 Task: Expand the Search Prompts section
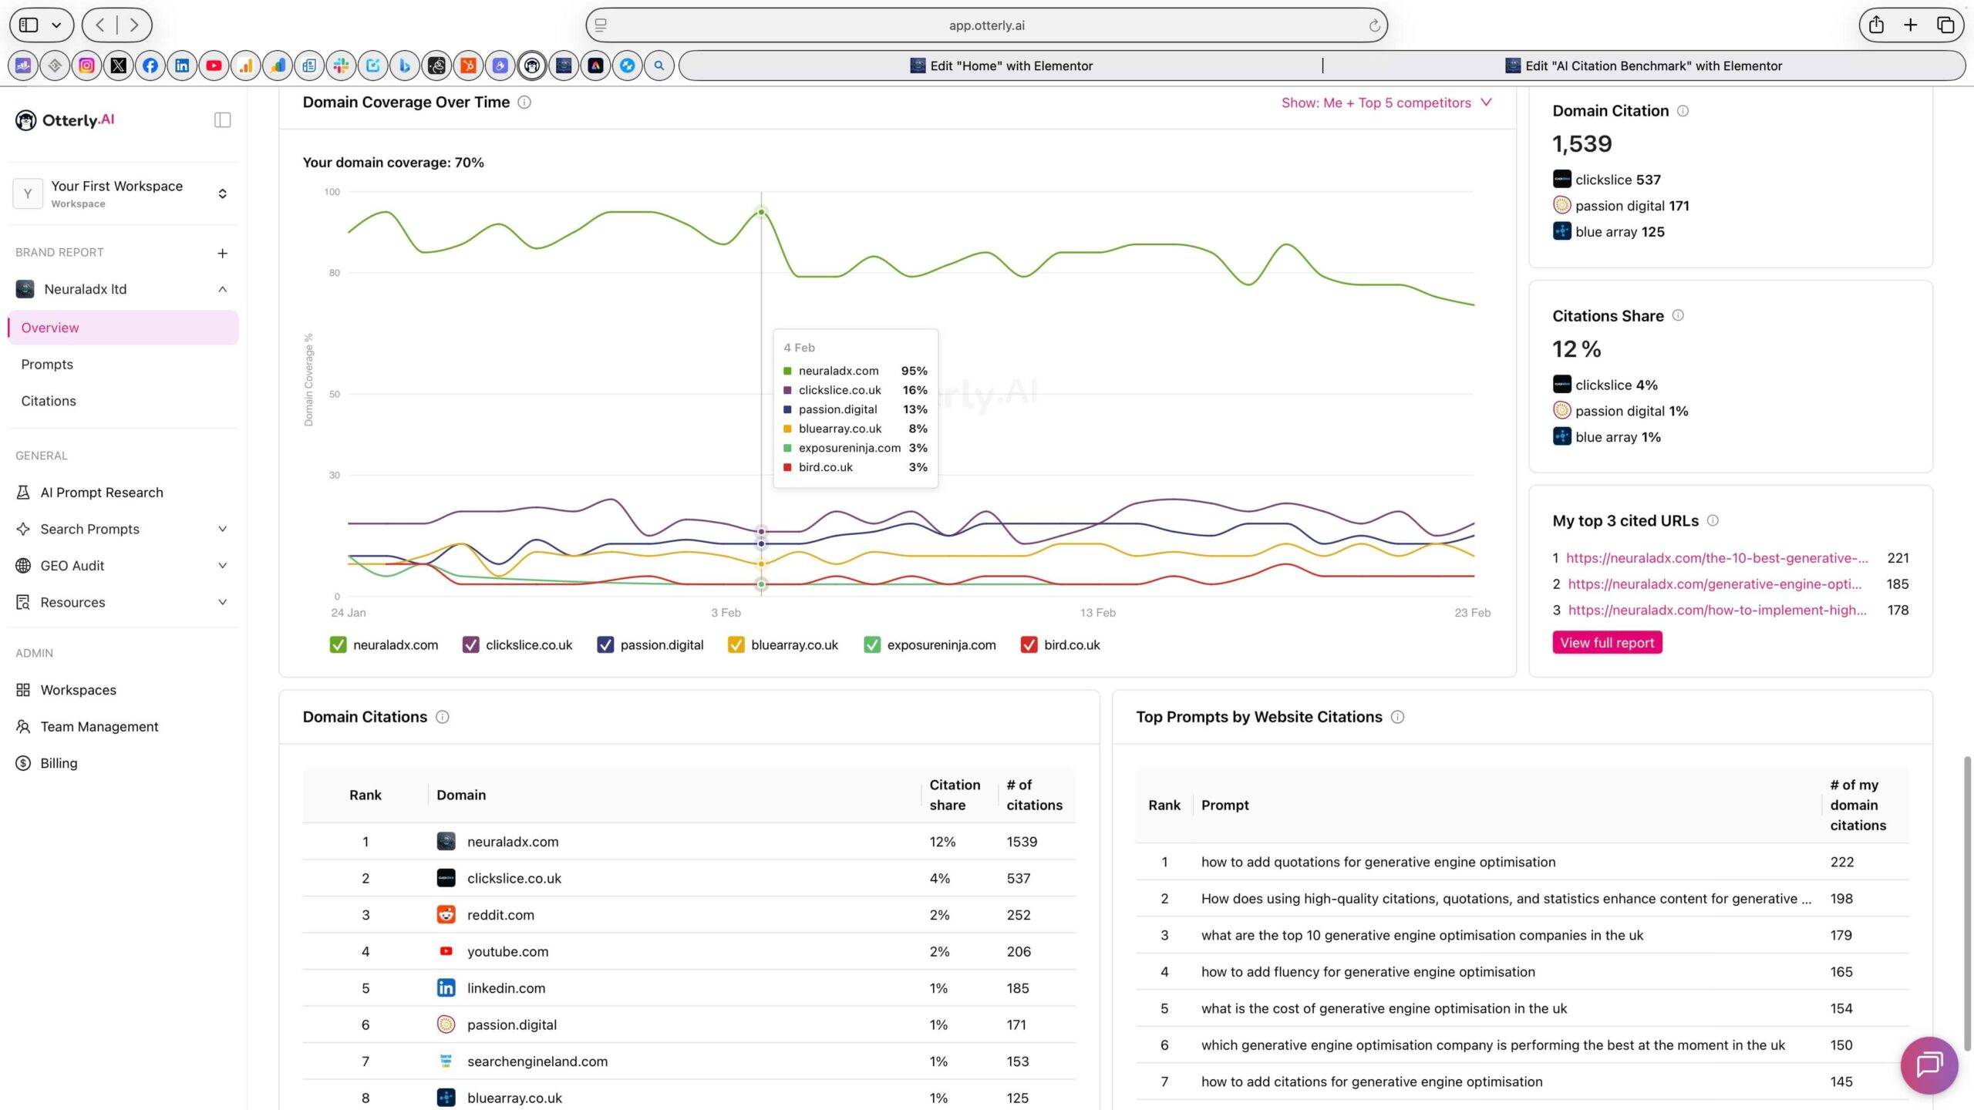coord(90,528)
